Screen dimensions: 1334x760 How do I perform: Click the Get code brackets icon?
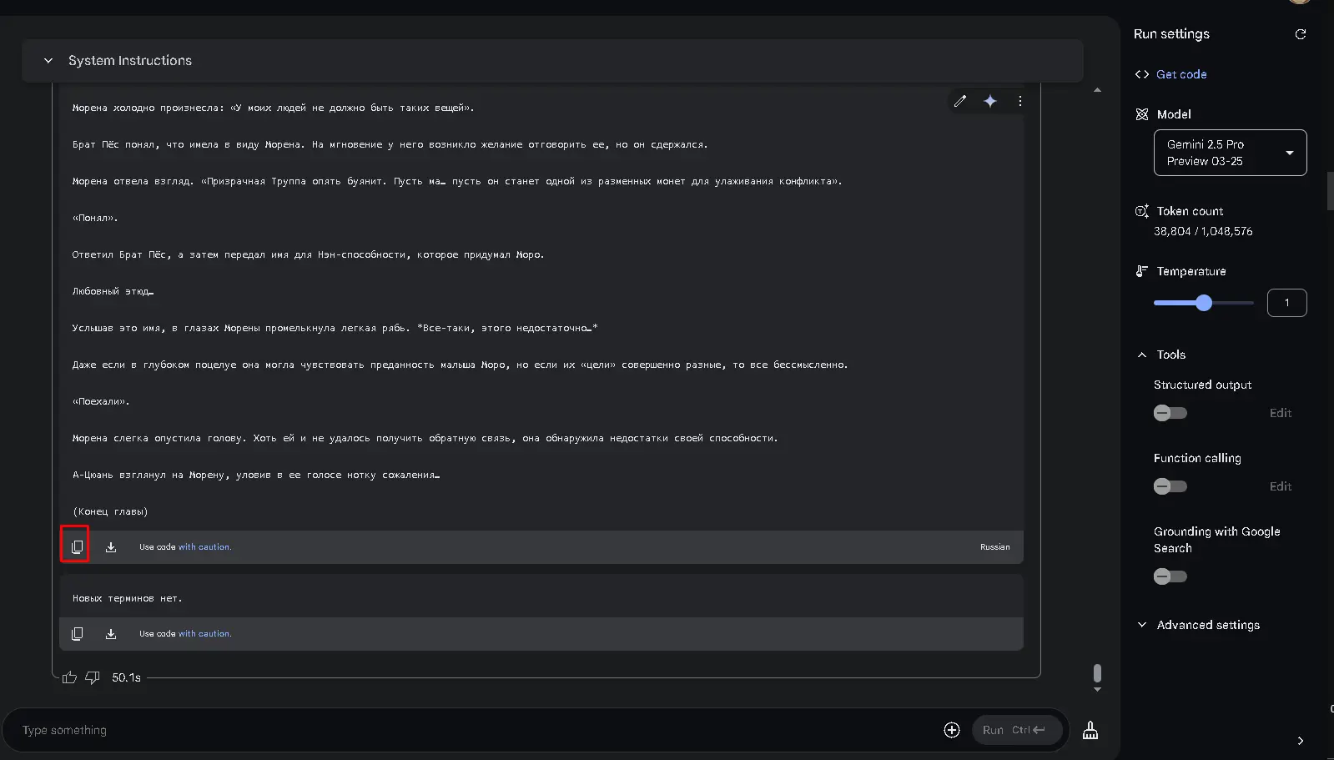click(x=1142, y=74)
